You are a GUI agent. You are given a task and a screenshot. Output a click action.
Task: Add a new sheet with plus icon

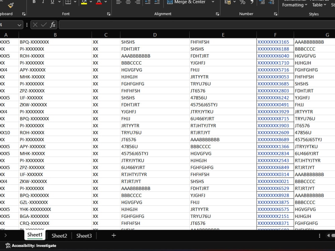point(114,235)
